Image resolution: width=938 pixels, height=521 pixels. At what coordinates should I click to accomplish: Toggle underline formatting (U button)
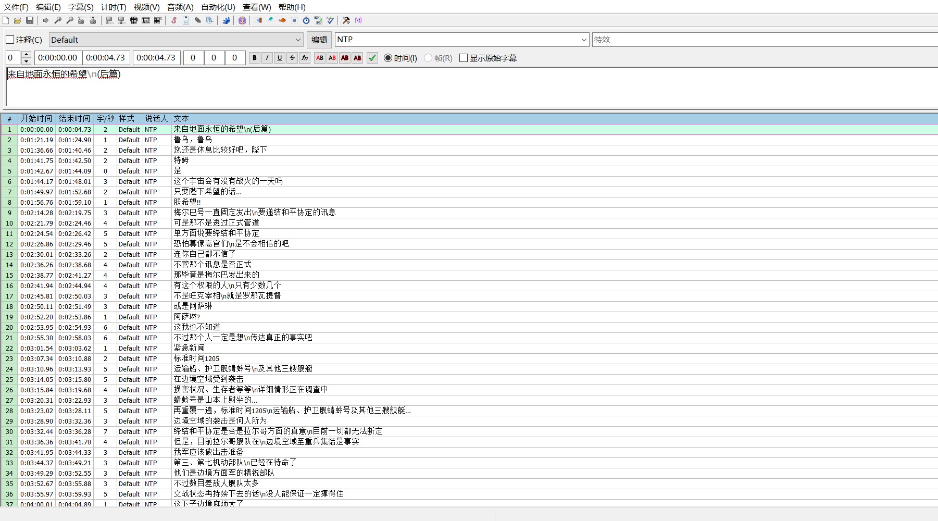coord(280,58)
